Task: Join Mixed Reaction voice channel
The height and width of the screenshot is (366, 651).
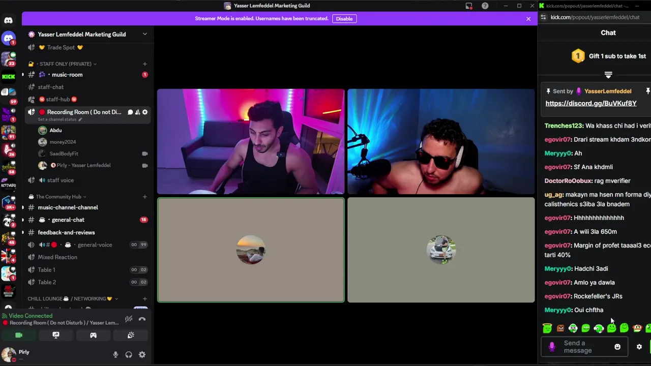Action: click(x=86, y=257)
